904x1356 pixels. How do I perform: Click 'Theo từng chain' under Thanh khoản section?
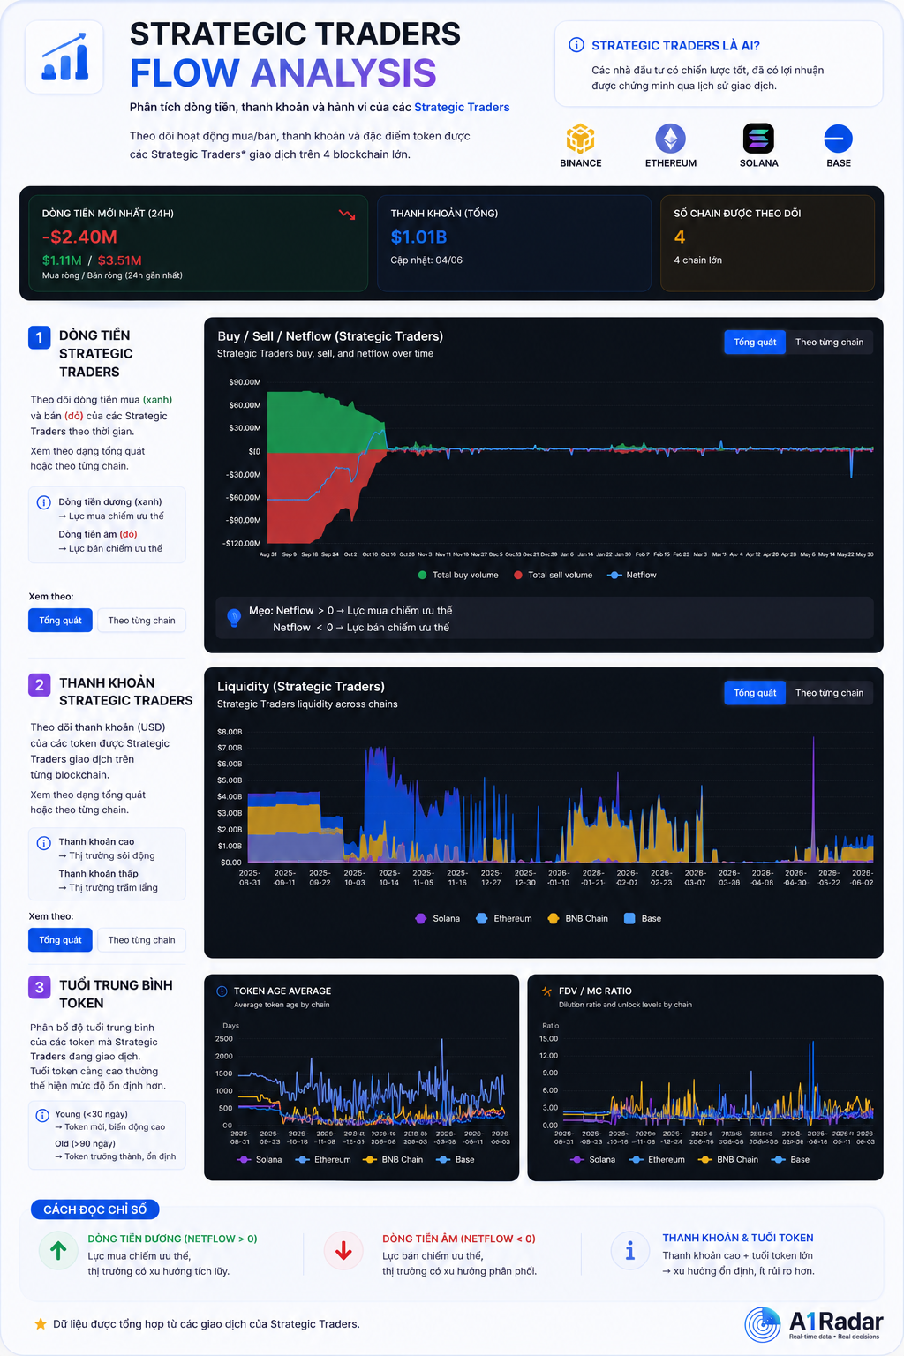click(x=141, y=940)
